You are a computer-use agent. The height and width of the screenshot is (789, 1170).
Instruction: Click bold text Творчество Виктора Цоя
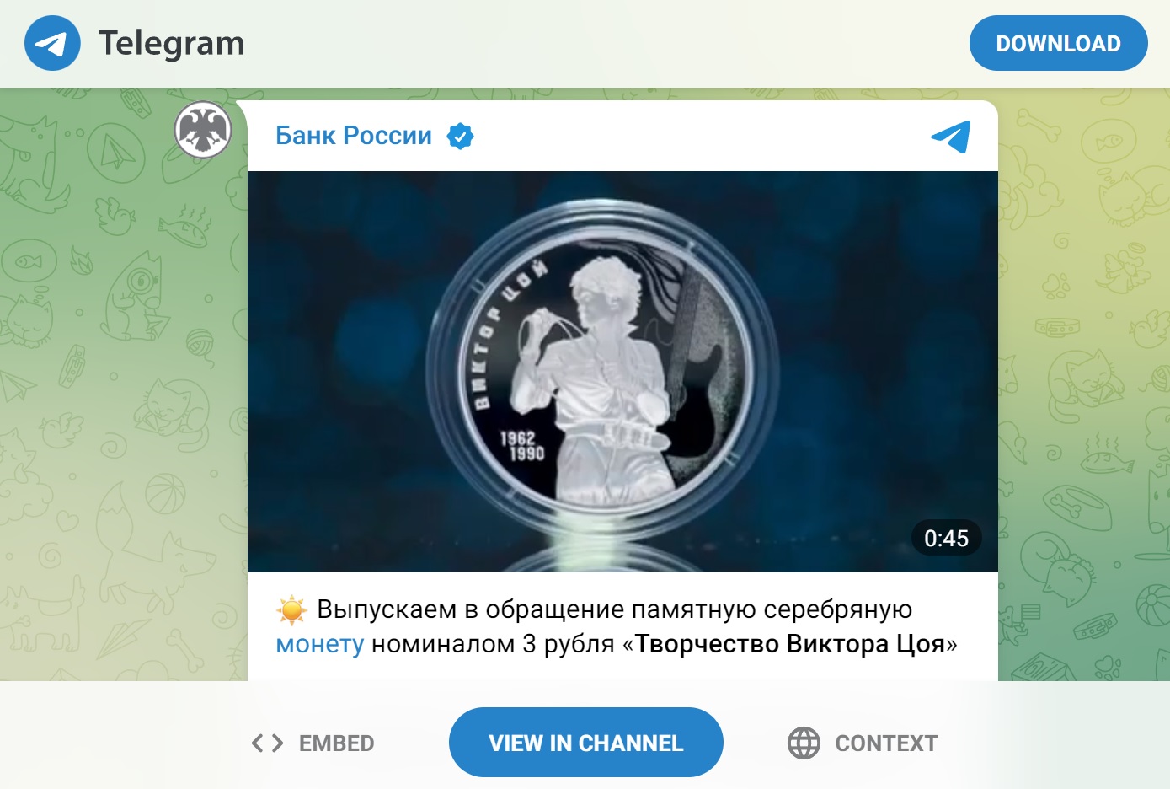click(789, 644)
